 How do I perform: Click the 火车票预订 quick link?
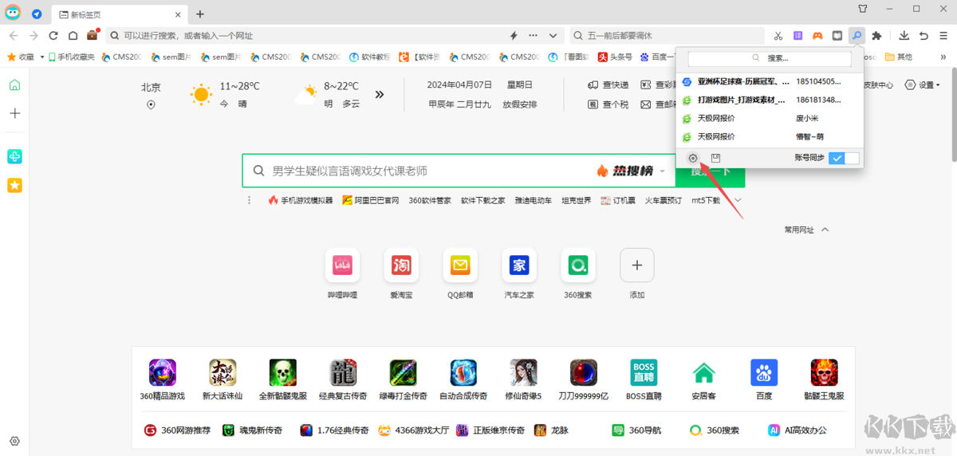pyautogui.click(x=664, y=200)
